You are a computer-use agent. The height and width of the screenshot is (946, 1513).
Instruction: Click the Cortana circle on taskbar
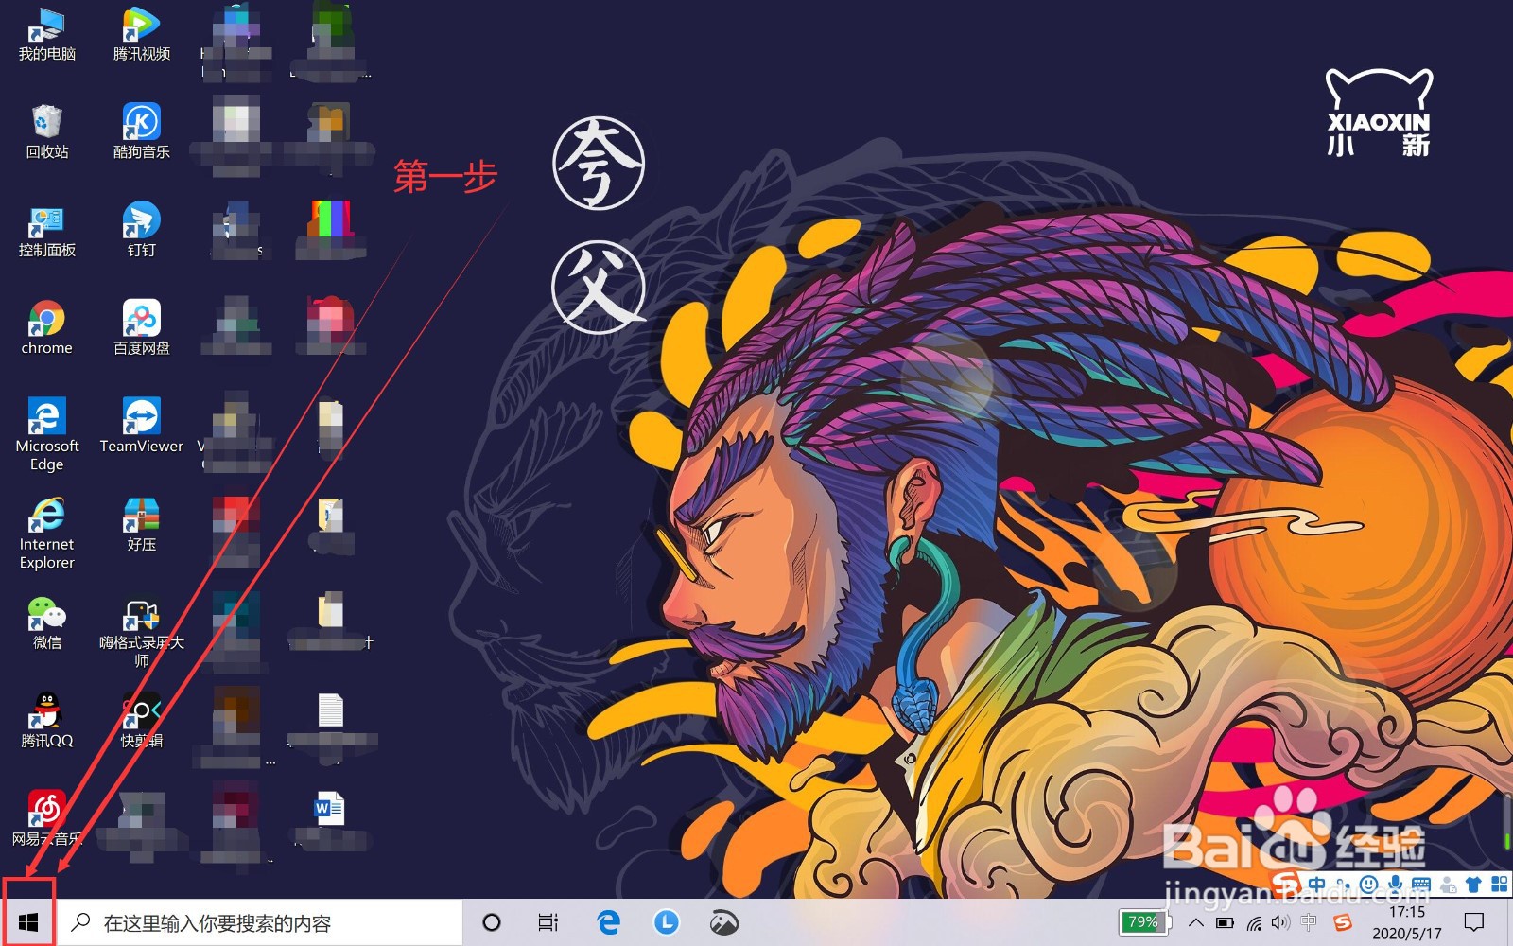point(492,922)
